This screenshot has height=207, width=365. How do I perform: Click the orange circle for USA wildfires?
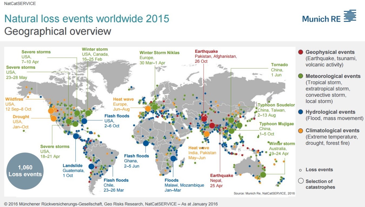(51, 111)
